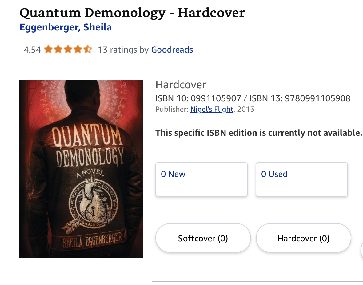This screenshot has width=363, height=285.
Task: Click the second orange rating star
Action: click(58, 50)
